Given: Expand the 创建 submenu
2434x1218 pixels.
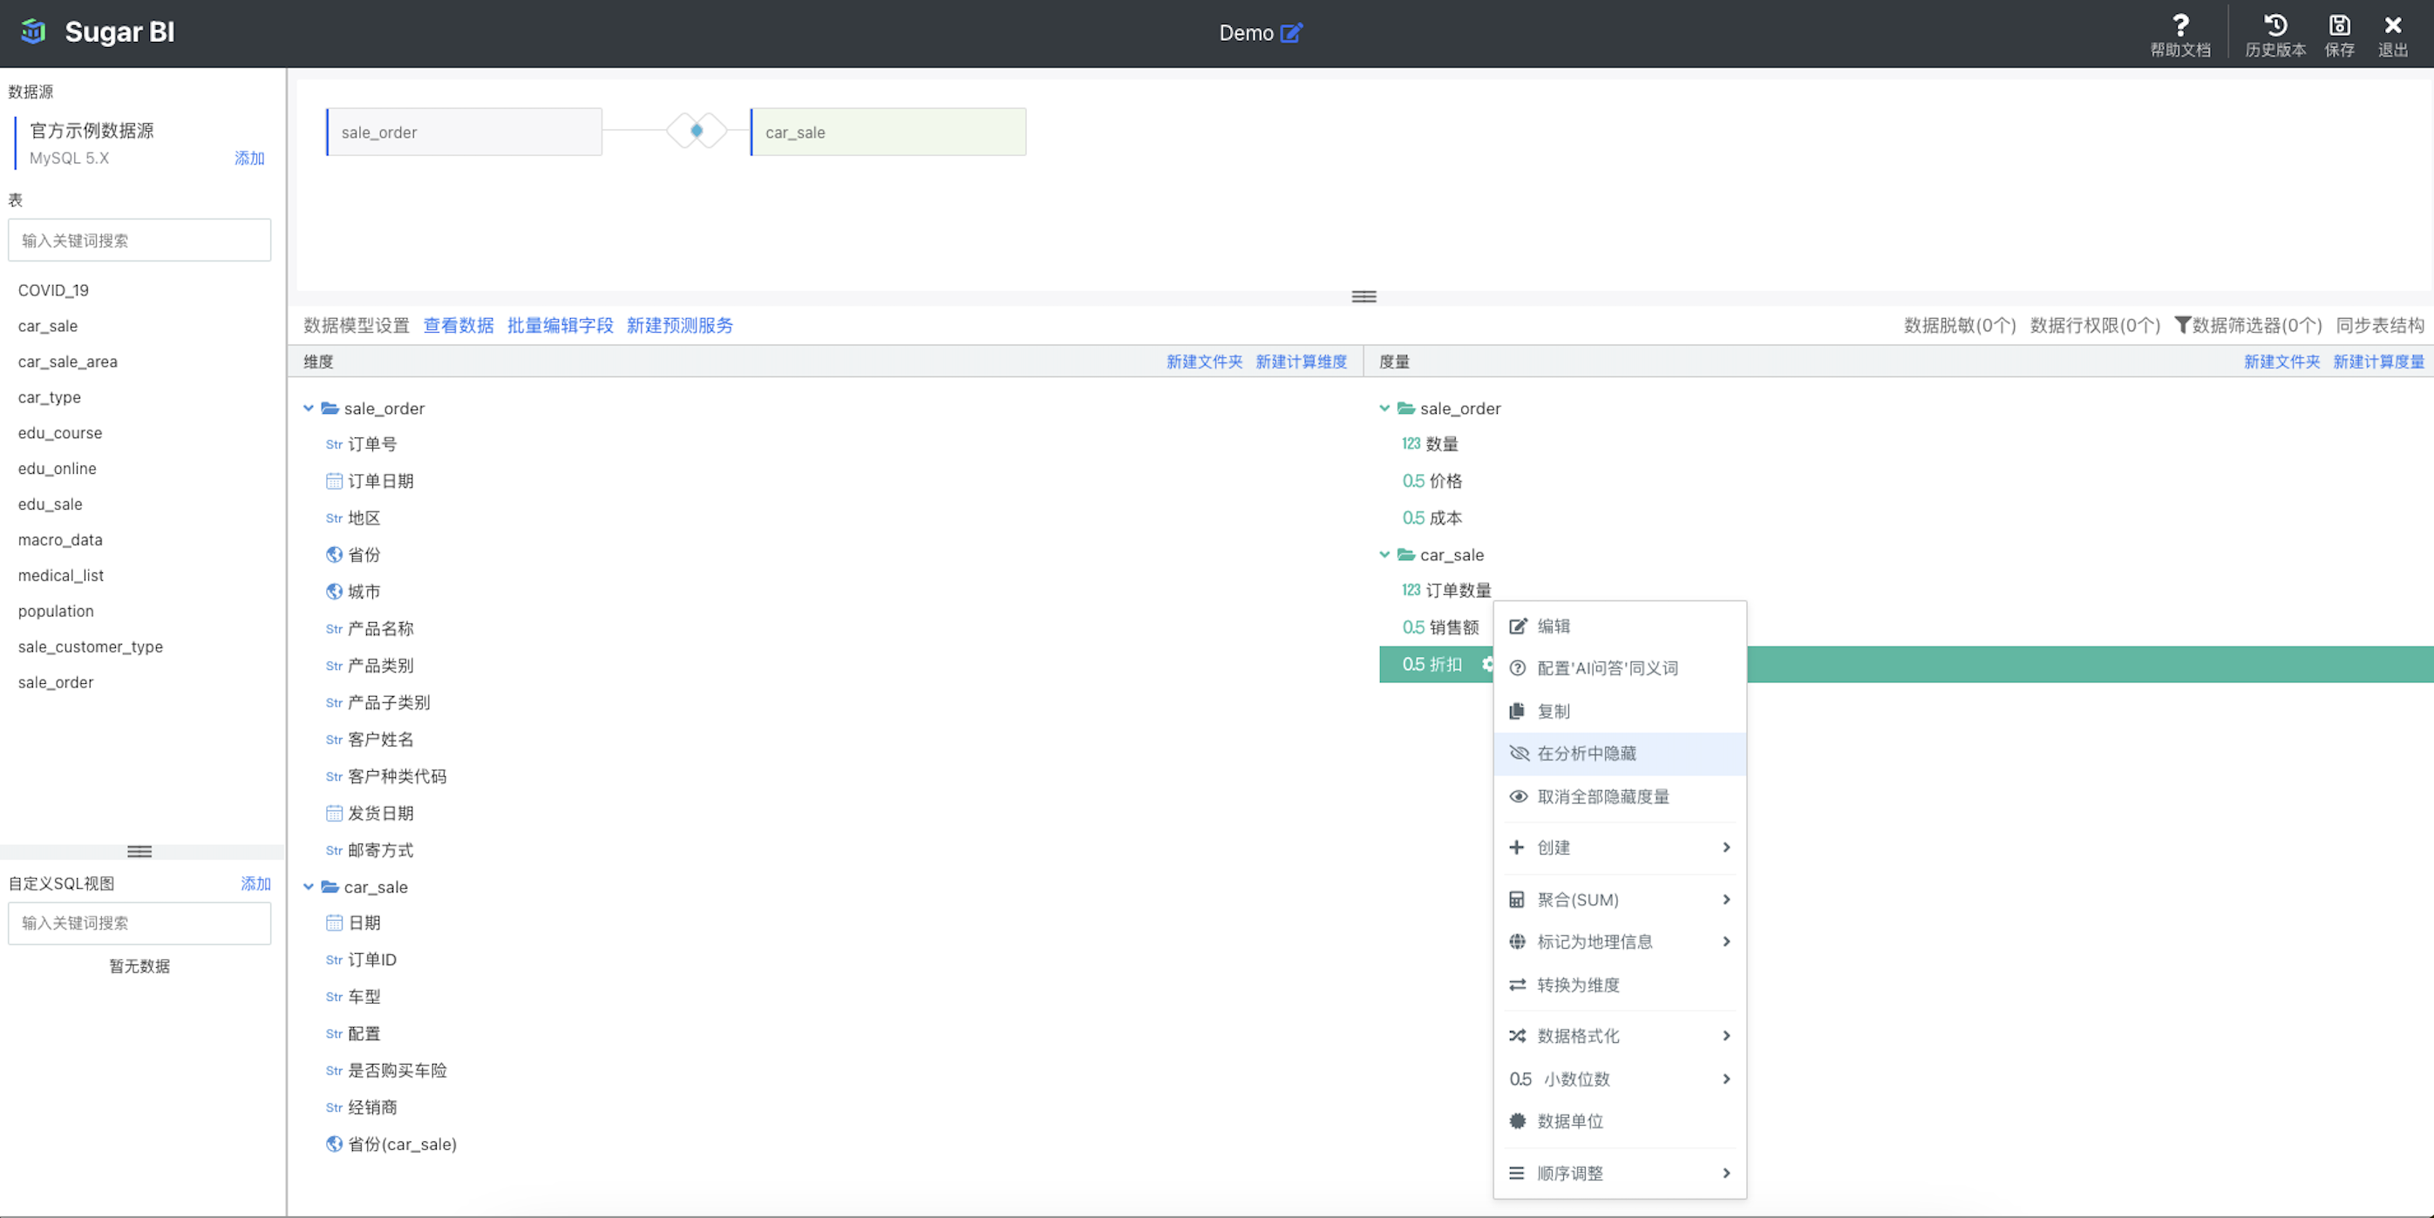Looking at the screenshot, I should click(1620, 848).
